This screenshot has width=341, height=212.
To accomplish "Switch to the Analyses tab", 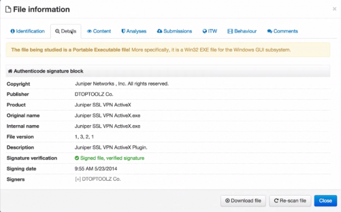I will tap(134, 31).
